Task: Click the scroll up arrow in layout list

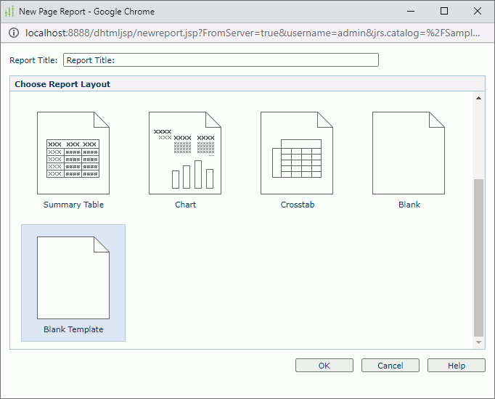Action: pos(478,98)
